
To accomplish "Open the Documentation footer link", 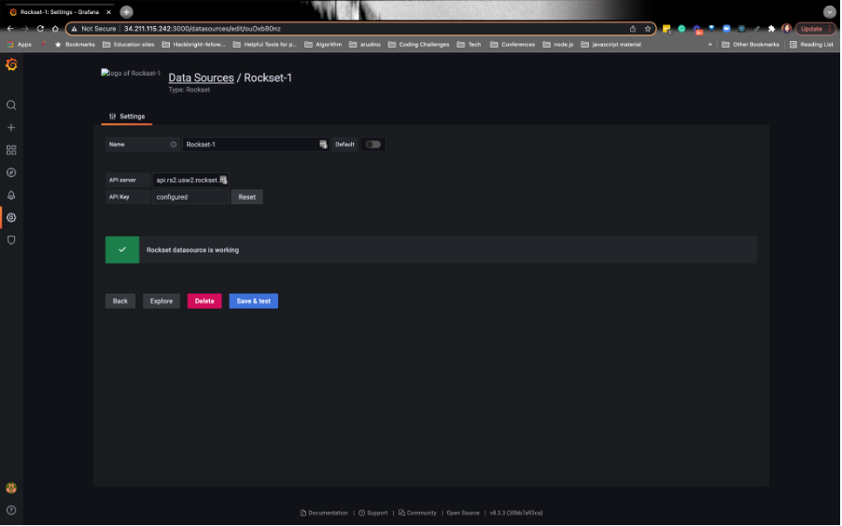I will pyautogui.click(x=324, y=513).
